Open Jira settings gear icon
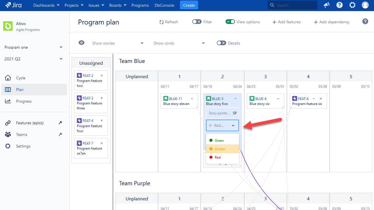Viewport: 374px width, 210px height. [352, 5]
